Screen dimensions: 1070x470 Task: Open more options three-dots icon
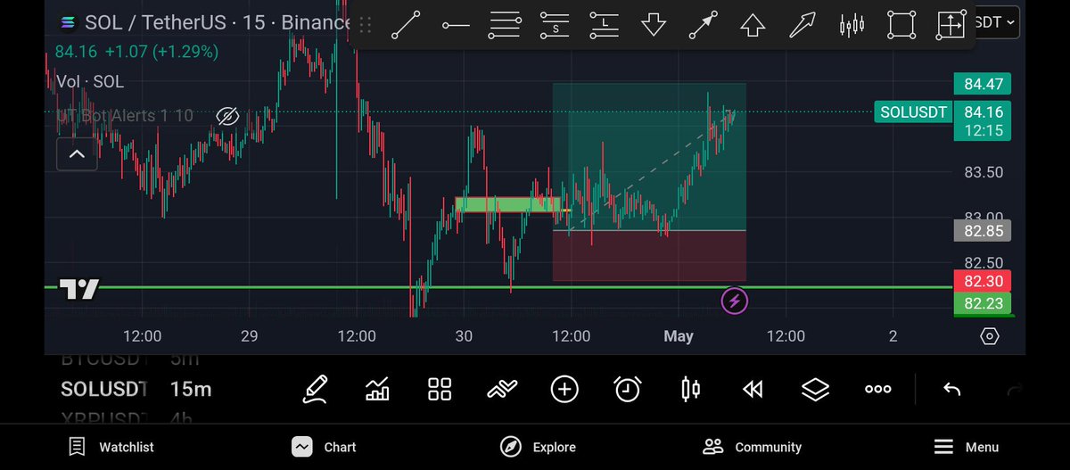coord(878,389)
